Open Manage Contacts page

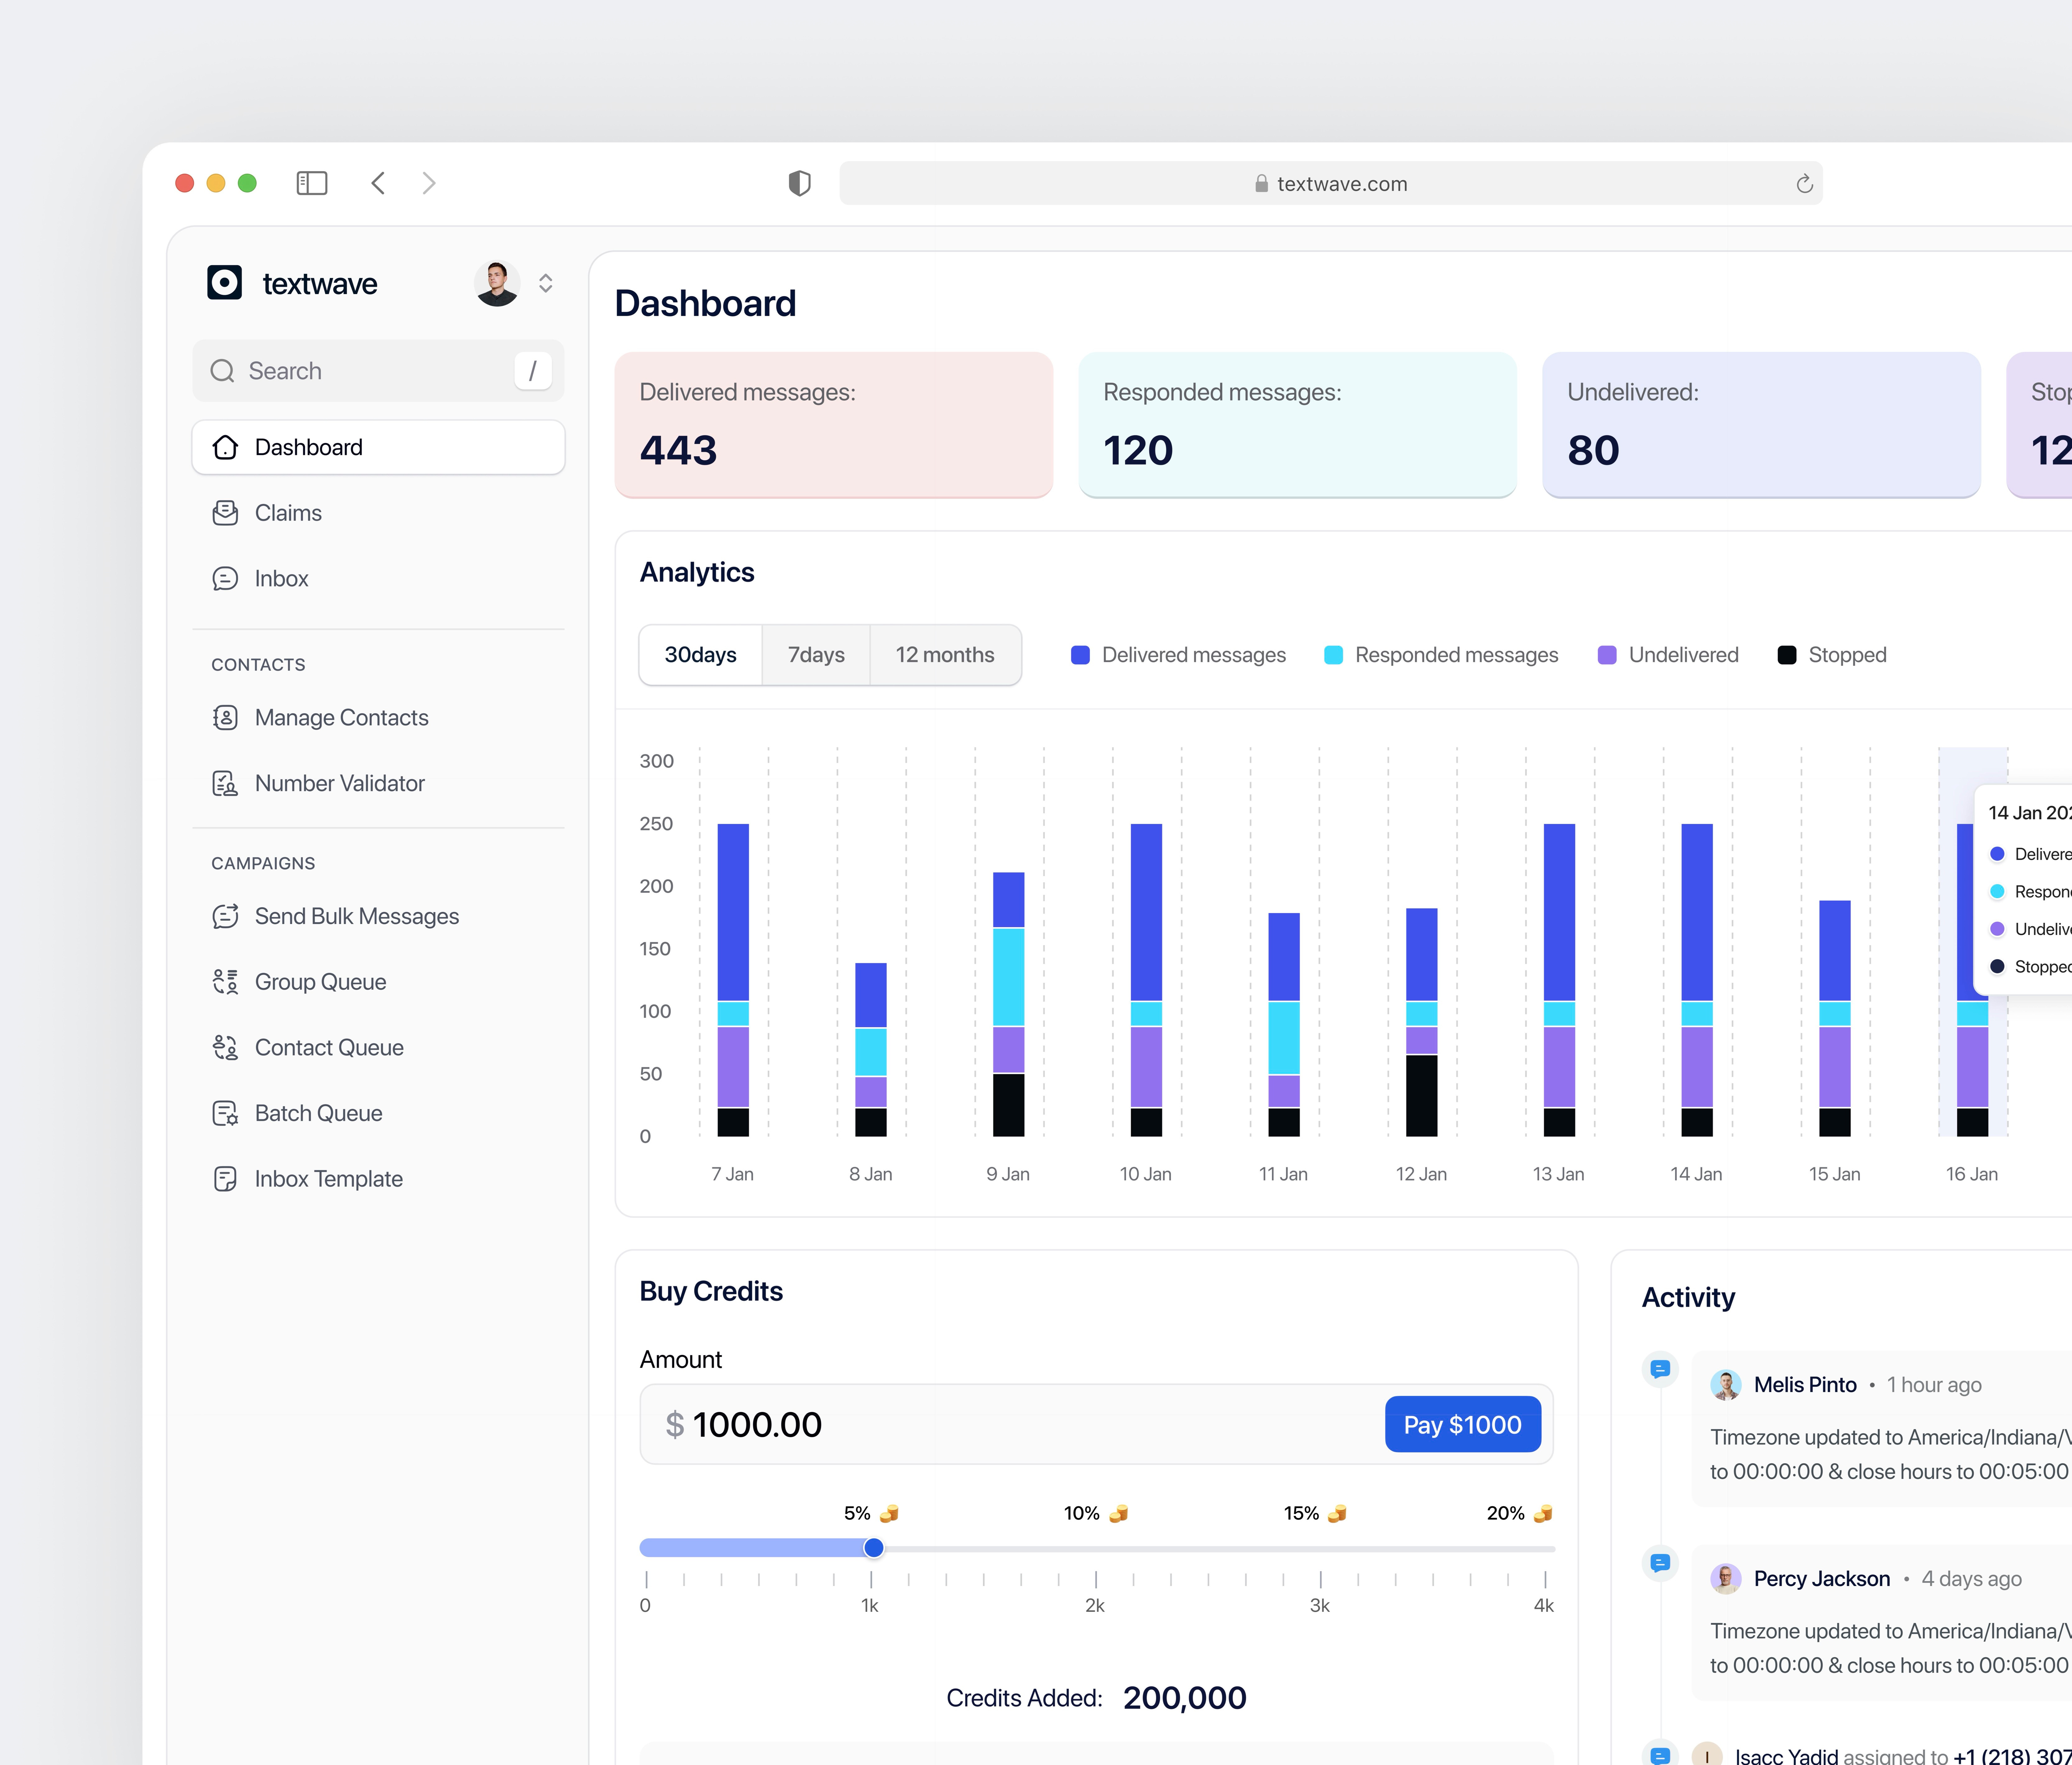(378, 718)
